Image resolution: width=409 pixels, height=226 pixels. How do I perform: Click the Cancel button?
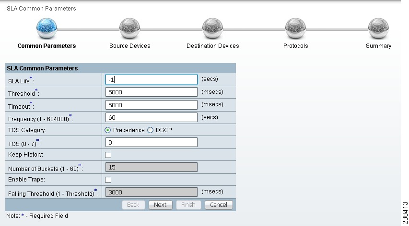click(219, 205)
